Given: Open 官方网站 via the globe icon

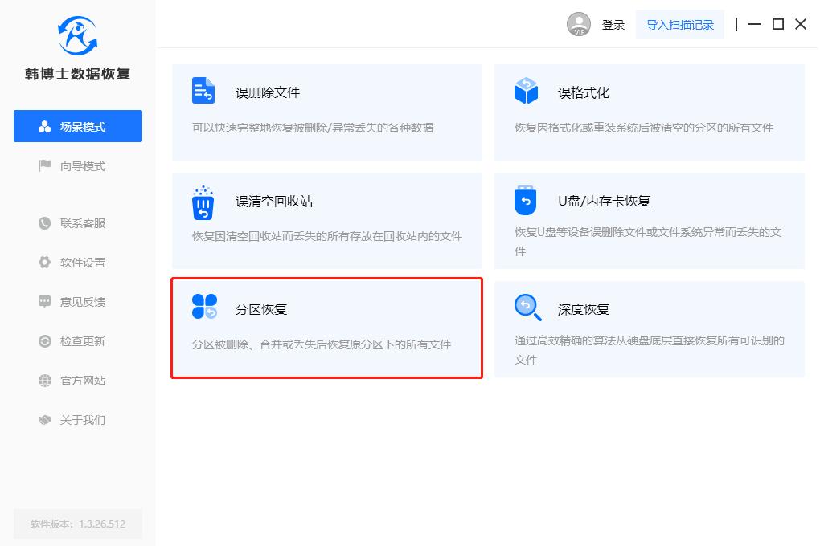Looking at the screenshot, I should pos(46,381).
